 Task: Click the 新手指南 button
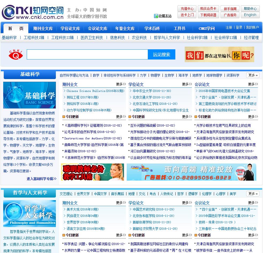(230, 9)
